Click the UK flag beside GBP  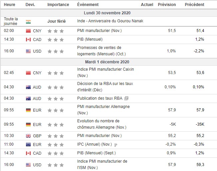click(28, 136)
